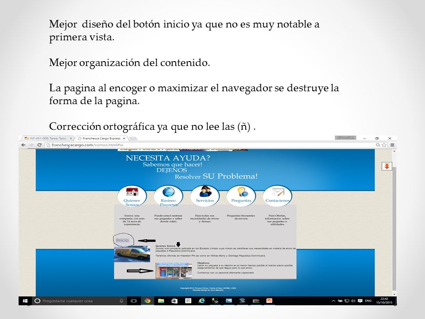Viewport: 425px width, 319px height.
Task: Open File Explorer from the taskbar
Action: [161, 300]
